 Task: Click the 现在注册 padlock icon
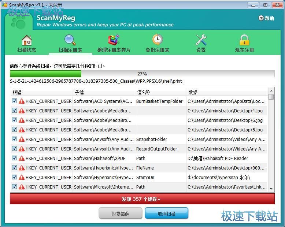coord(244,40)
